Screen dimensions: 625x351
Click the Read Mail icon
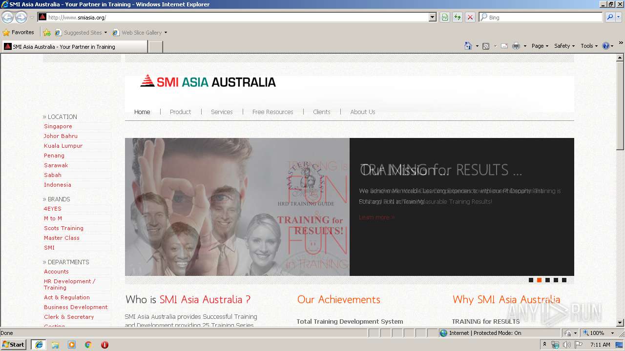pos(504,46)
